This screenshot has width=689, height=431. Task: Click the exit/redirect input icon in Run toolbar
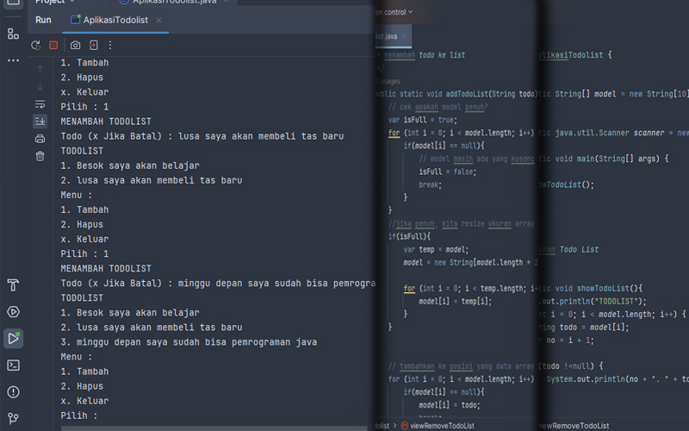(93, 45)
